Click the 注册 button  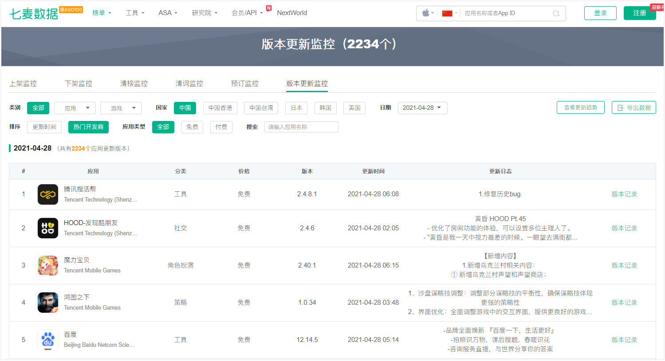[x=640, y=13]
